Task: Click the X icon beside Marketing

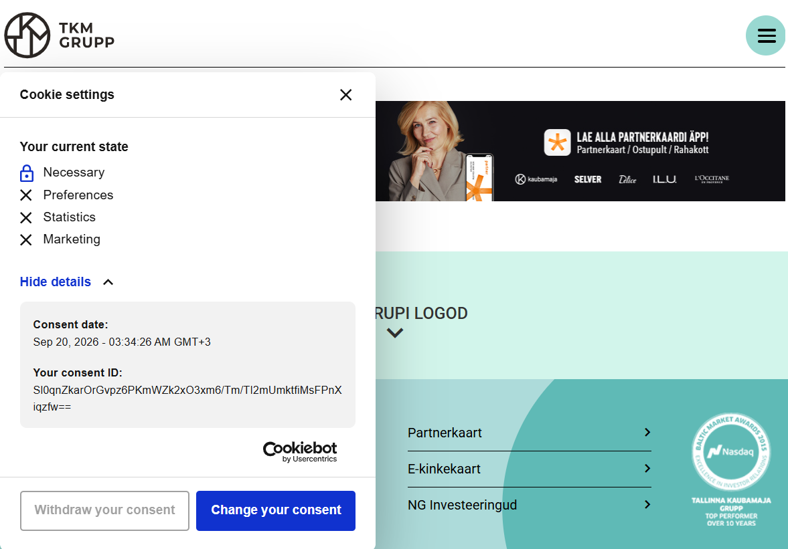Action: (26, 240)
